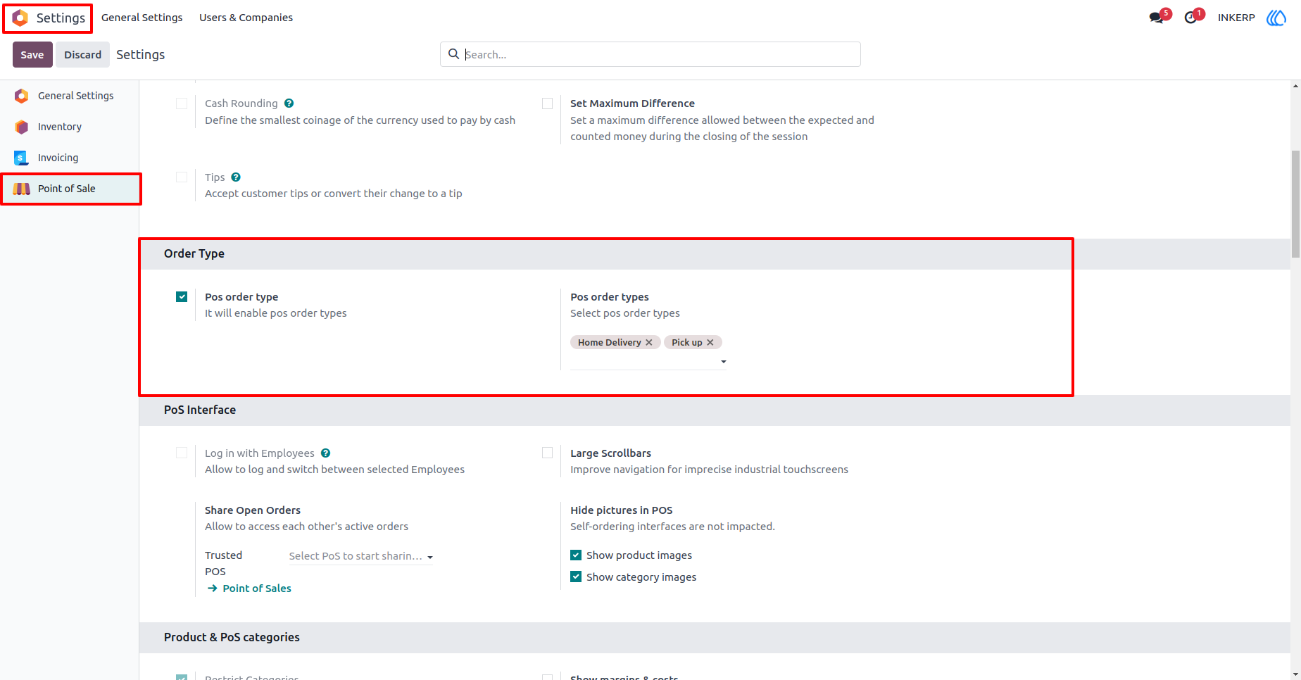Click General Settings sidebar icon
This screenshot has height=680, width=1301.
[x=22, y=96]
